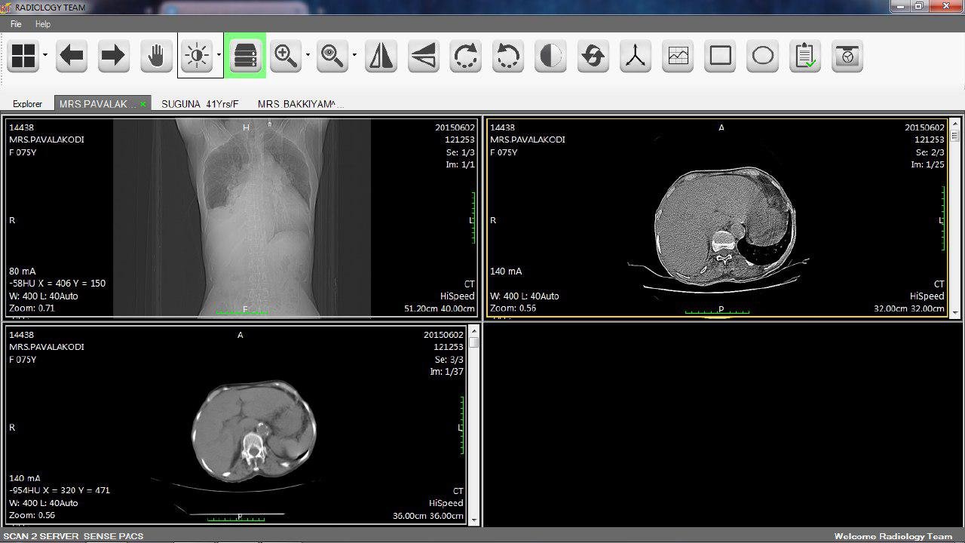This screenshot has height=543, width=965.
Task: Toggle the green-highlighted stack scroll tool
Action: click(246, 56)
